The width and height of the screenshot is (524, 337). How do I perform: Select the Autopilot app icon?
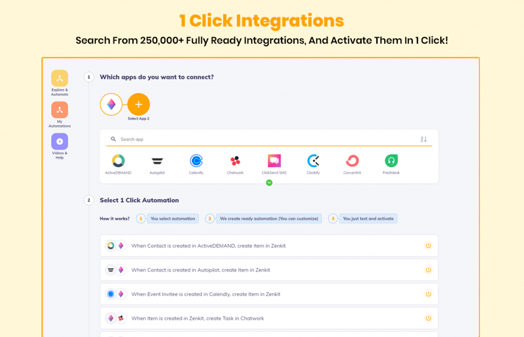coord(157,161)
